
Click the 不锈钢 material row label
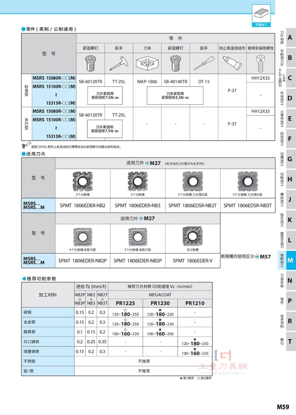pos(29,361)
